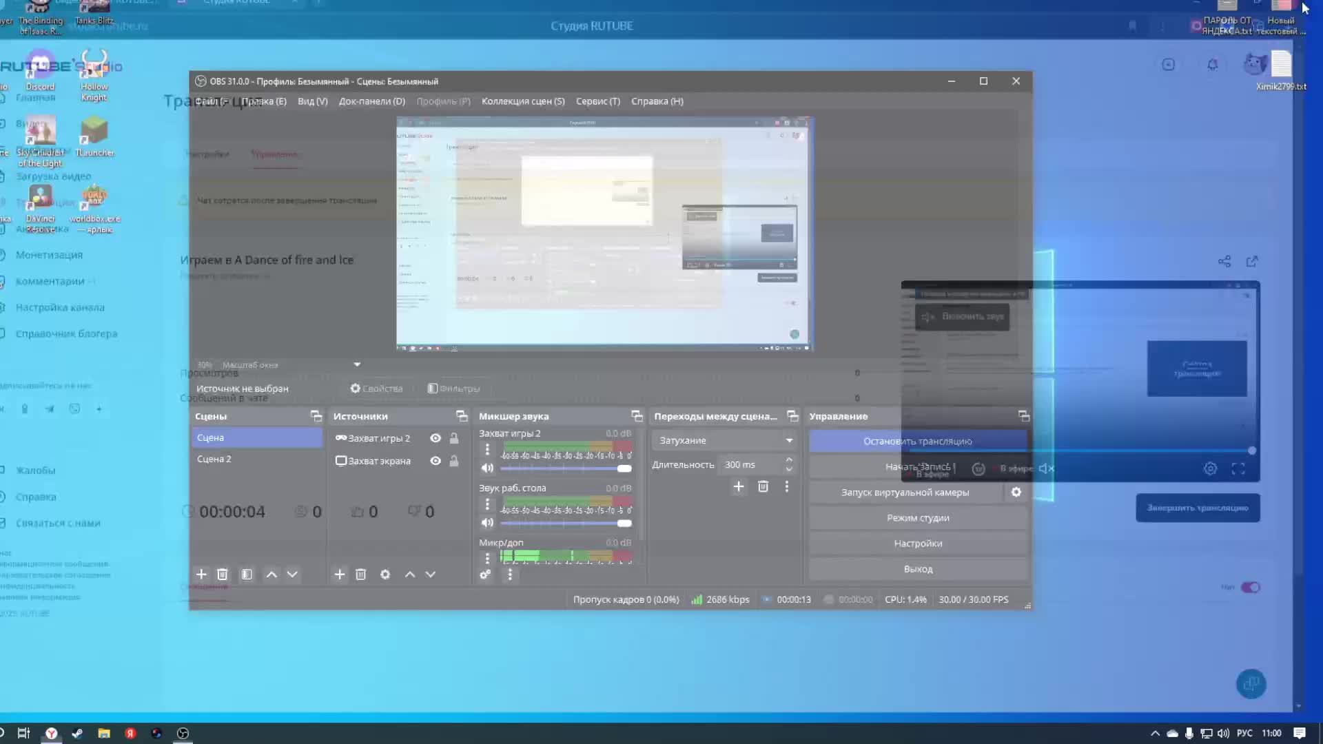Open Звук раб. стола mixer options dots
The image size is (1323, 744).
pyautogui.click(x=487, y=504)
